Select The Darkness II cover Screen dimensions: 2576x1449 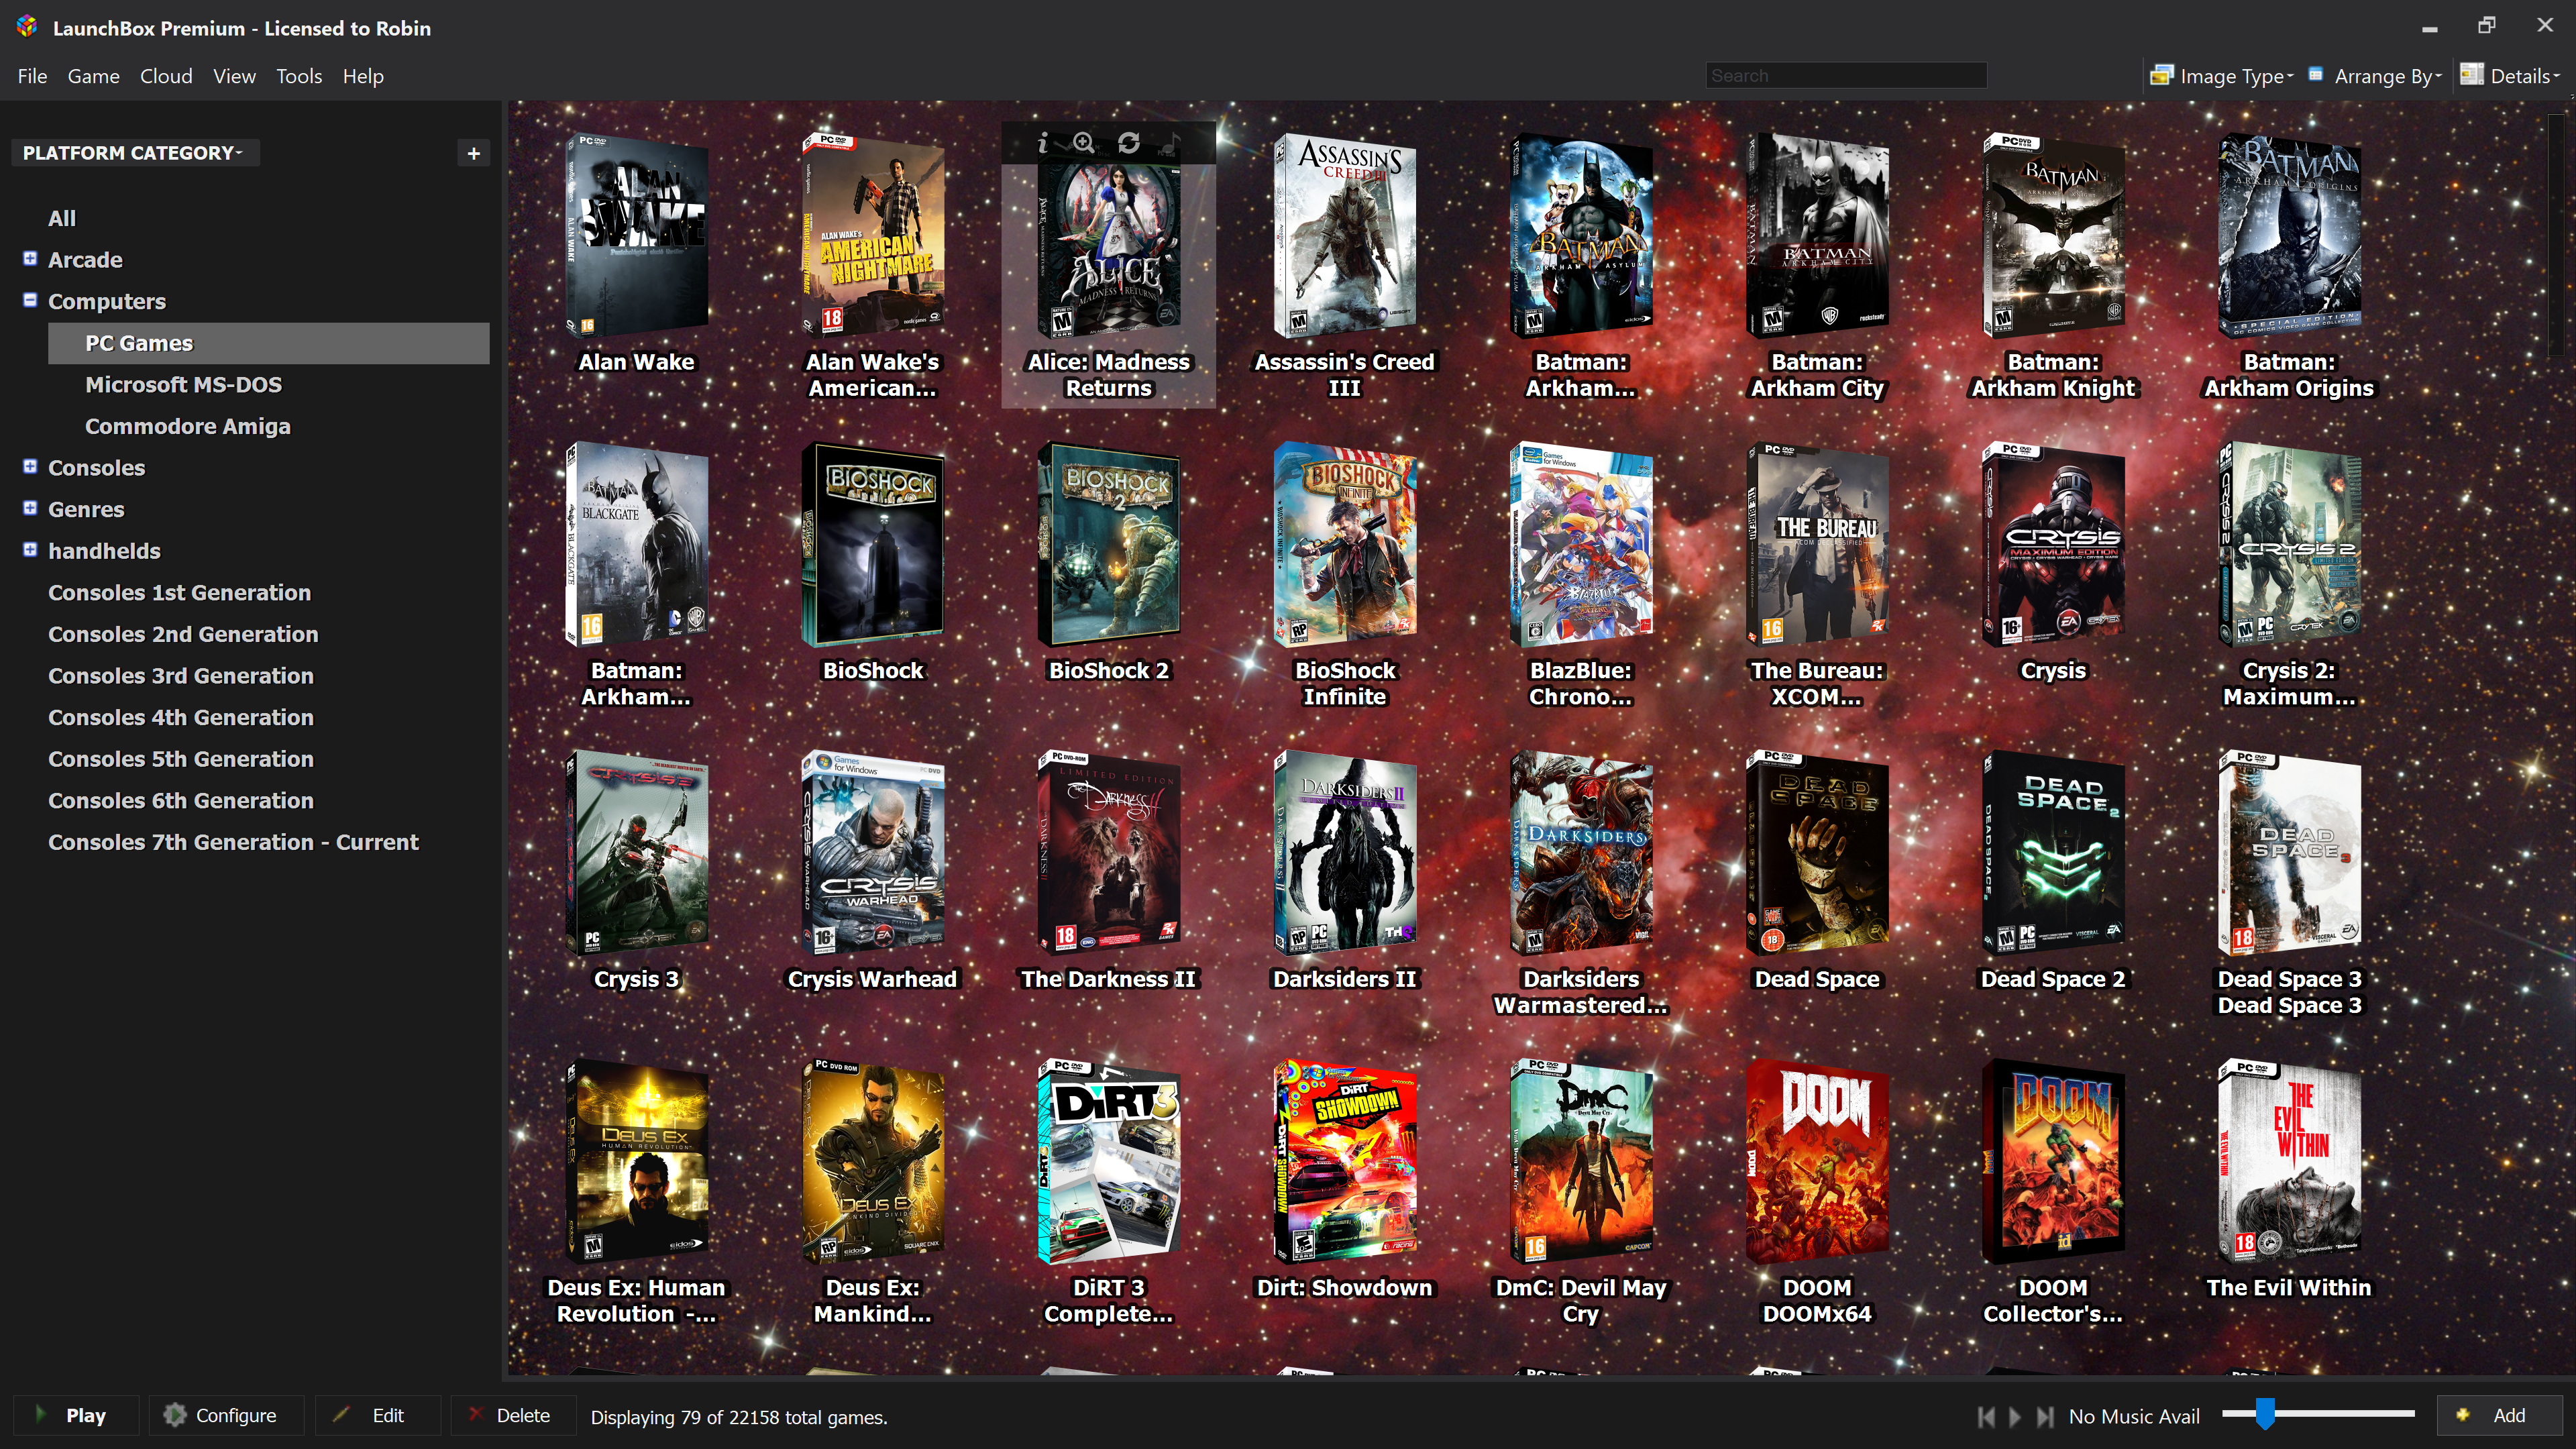click(x=1109, y=854)
